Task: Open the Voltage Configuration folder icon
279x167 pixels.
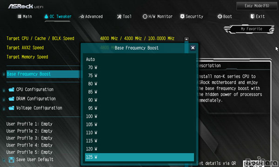Action: click(11, 108)
